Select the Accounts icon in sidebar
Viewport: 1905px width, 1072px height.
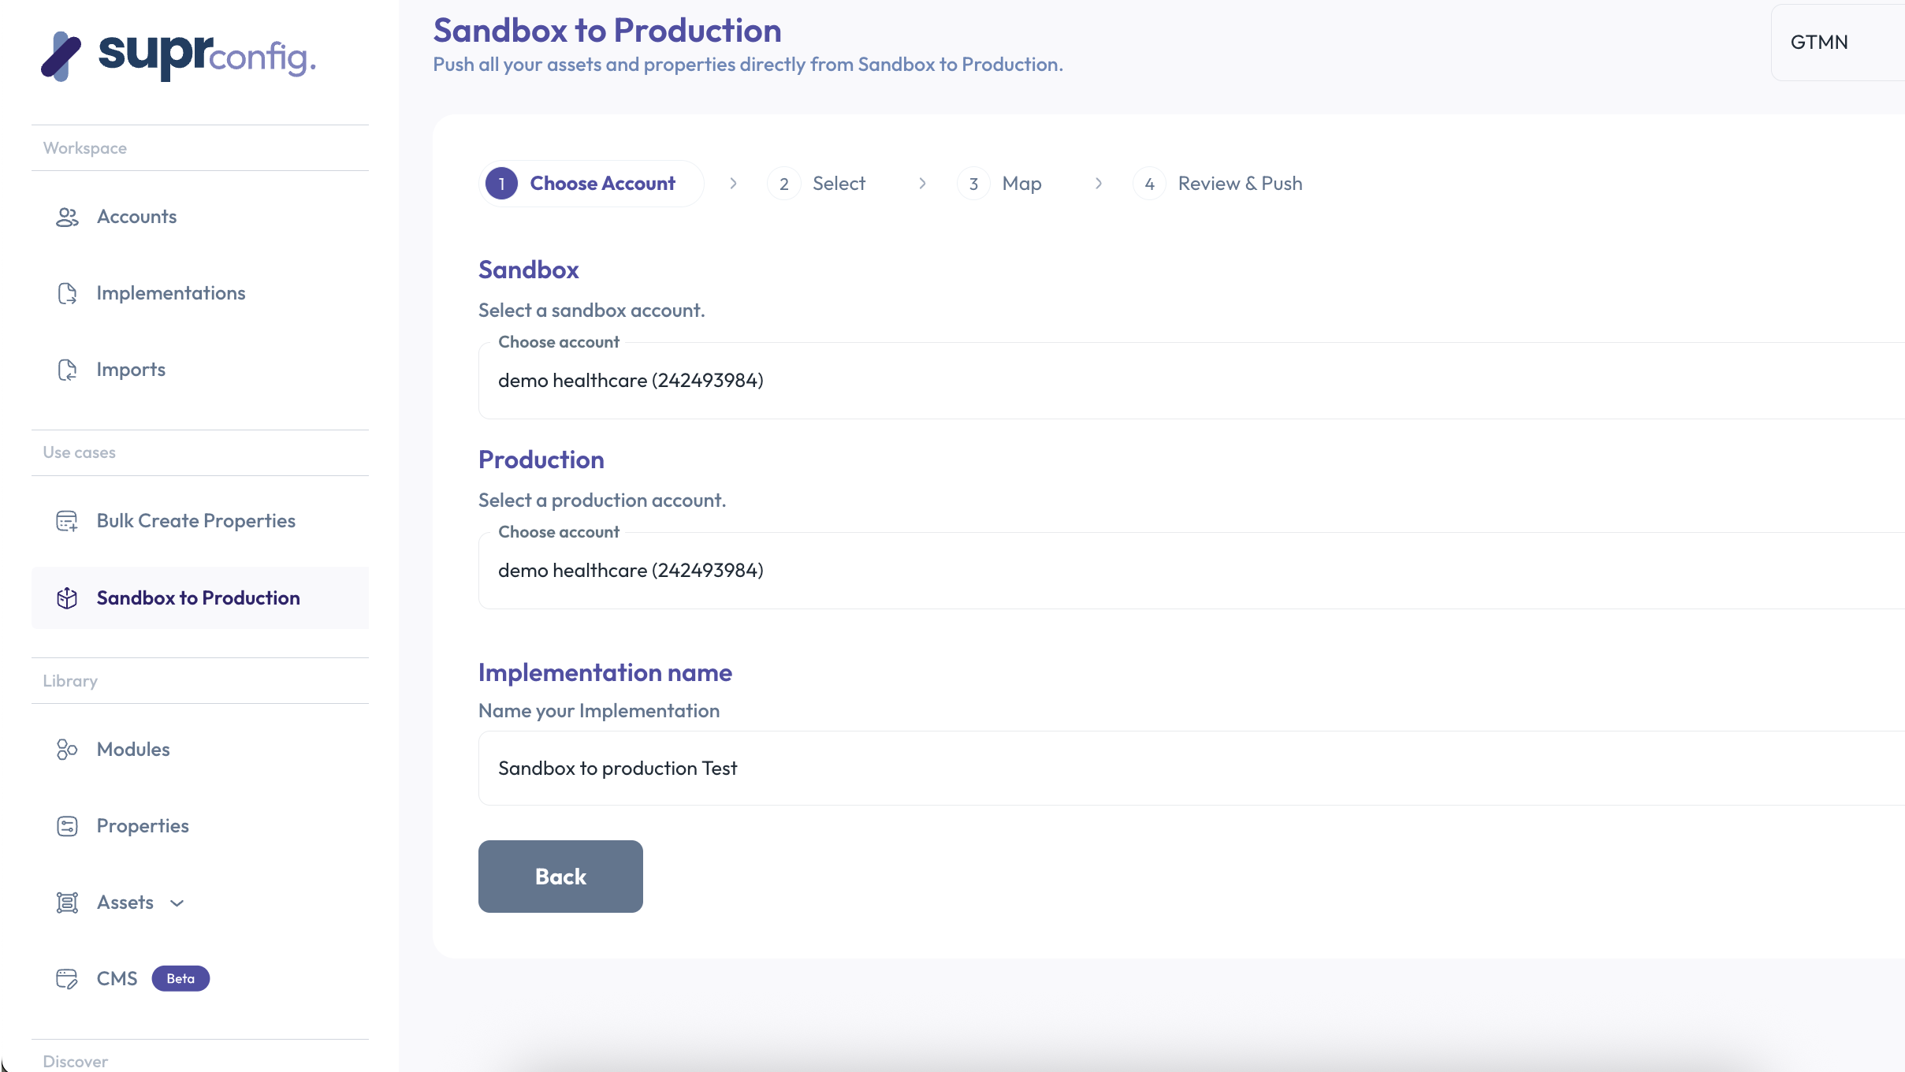point(67,216)
